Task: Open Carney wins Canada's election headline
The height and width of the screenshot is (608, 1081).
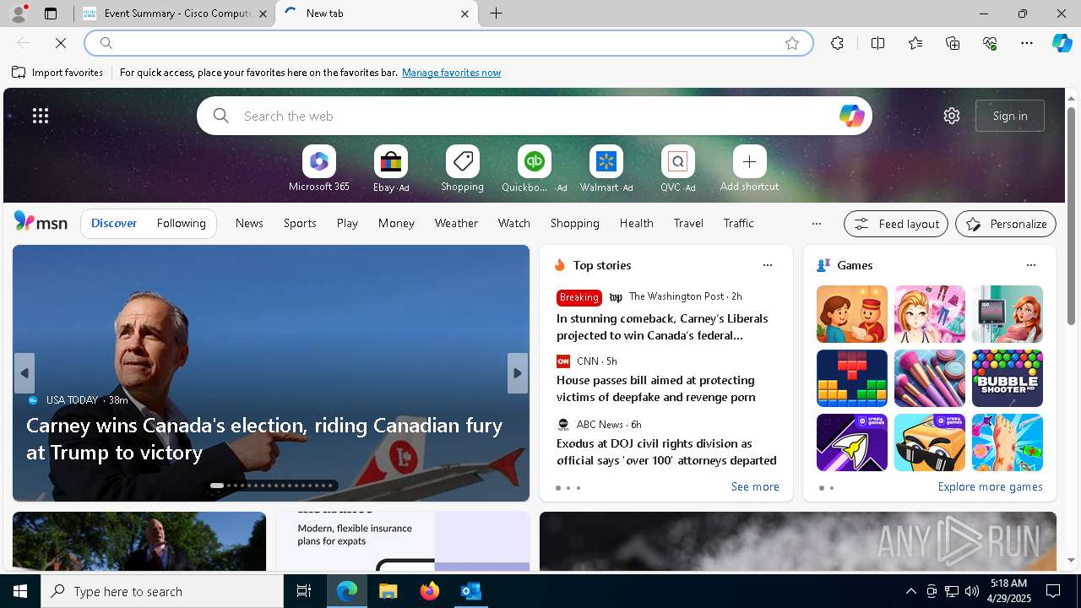Action: (x=264, y=438)
